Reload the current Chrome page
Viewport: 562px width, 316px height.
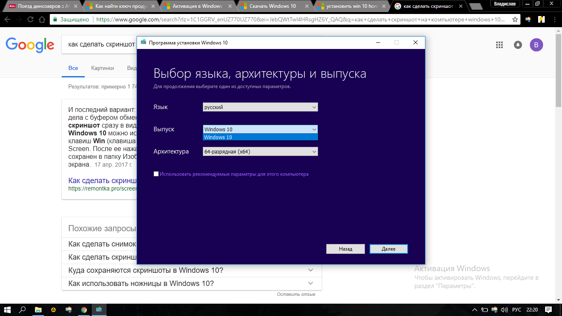click(x=30, y=19)
